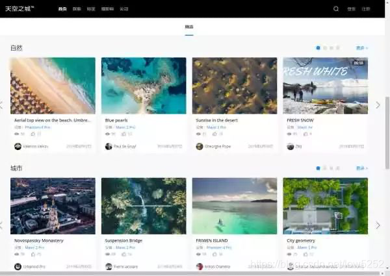Open the FRIWEN ISLAND title
Viewport: 390px width, 276px height.
coord(212,240)
